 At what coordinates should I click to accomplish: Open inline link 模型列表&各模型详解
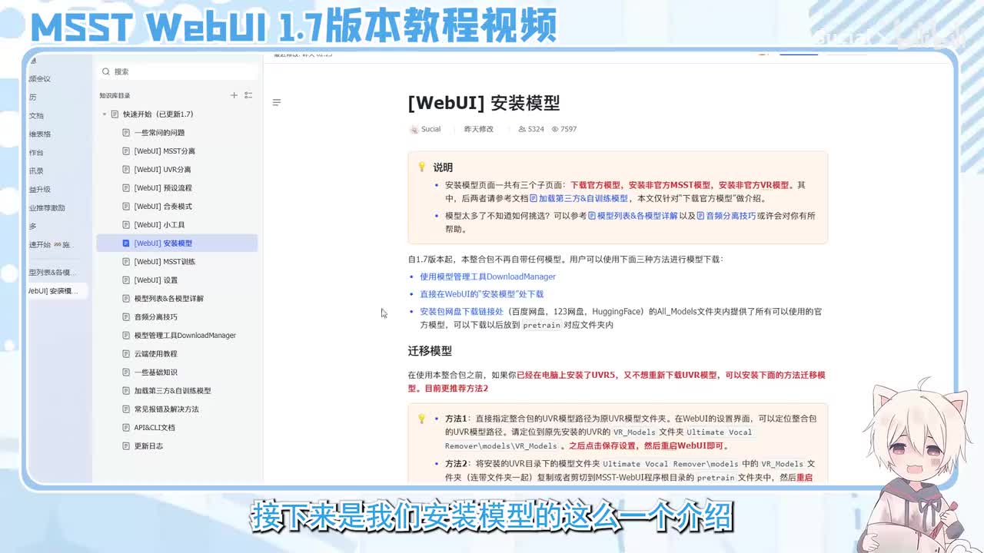[633, 216]
